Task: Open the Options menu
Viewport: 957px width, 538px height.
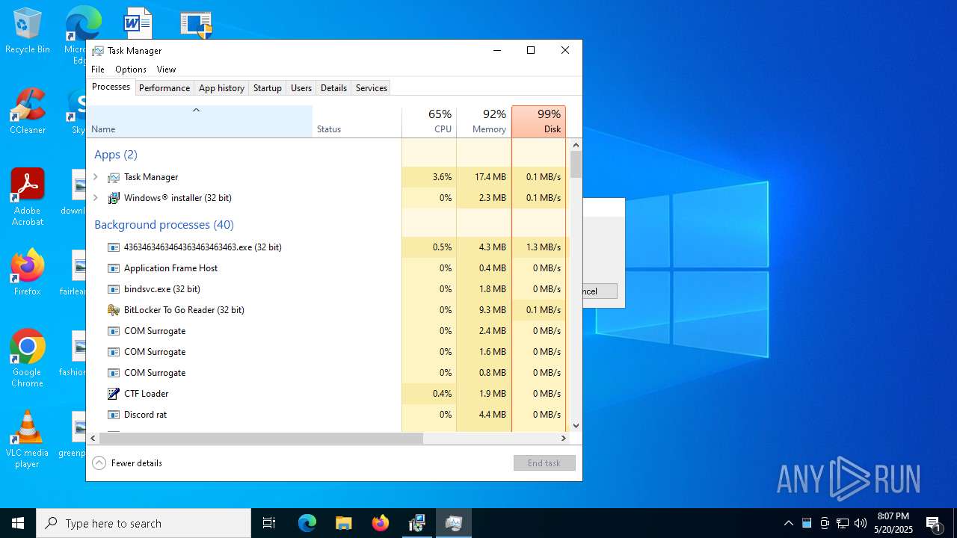Action: (x=131, y=69)
